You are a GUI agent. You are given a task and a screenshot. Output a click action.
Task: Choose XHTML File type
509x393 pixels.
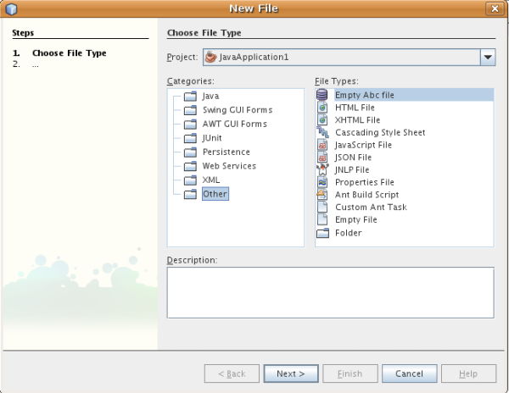click(x=357, y=120)
